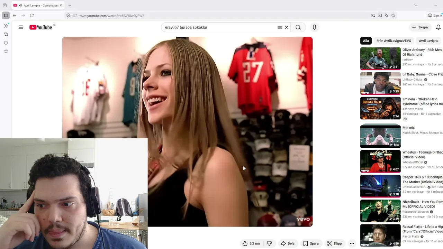443x249 pixels.
Task: Open a new tab with the plus
Action: (x=70, y=6)
